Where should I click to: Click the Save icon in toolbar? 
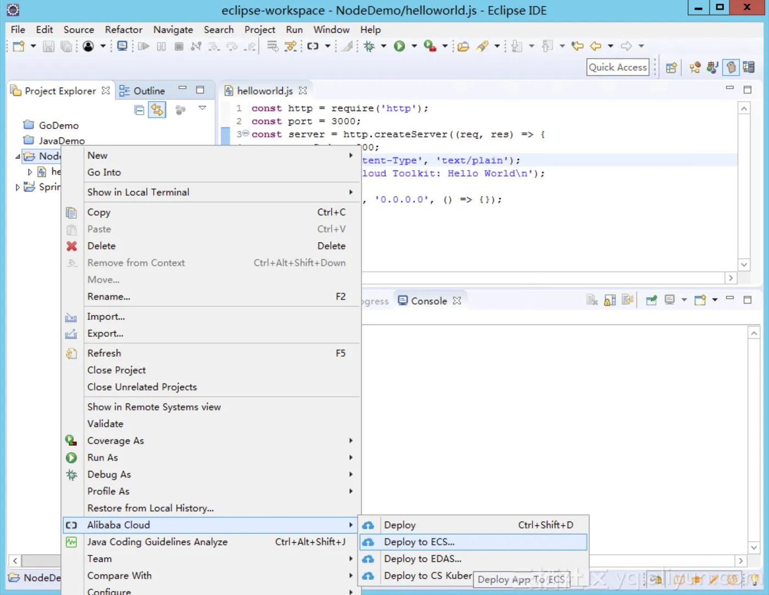49,46
